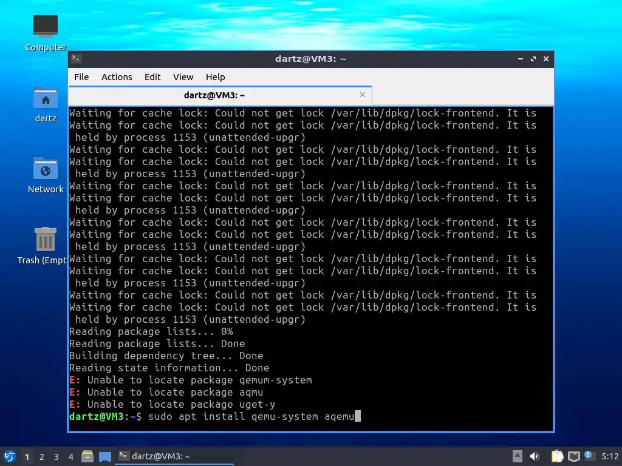622x466 pixels.
Task: Click the terminal icon in title bar
Action: click(76, 59)
